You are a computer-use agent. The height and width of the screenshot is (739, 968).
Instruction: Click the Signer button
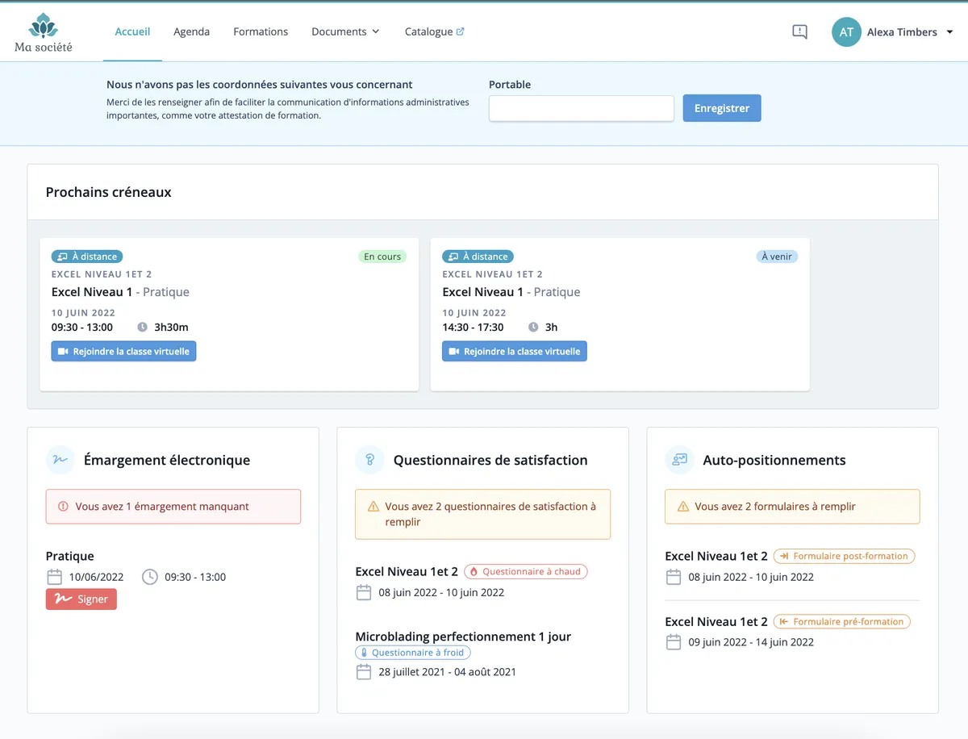[81, 599]
